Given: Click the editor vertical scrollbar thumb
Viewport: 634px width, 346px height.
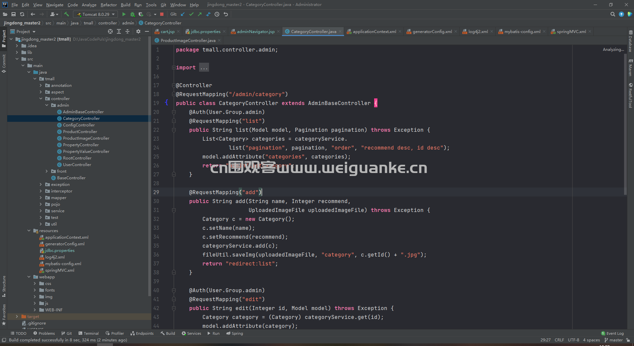Looking at the screenshot, I should pos(625,124).
